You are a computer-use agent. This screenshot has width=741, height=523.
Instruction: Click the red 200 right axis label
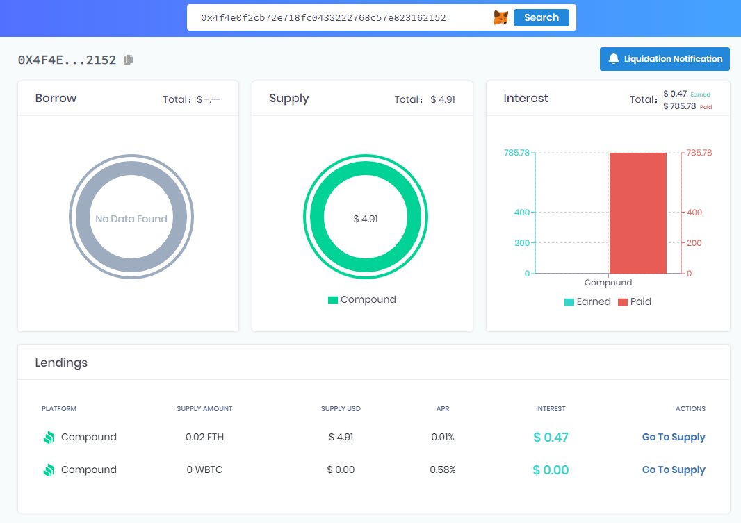pyautogui.click(x=694, y=243)
